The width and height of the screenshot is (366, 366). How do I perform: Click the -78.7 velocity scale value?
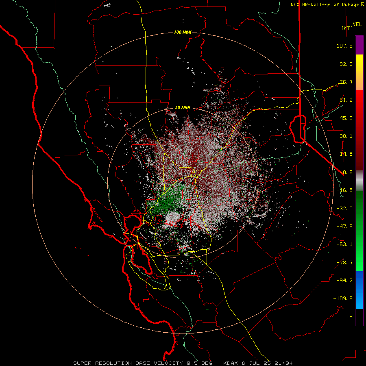[344, 263]
